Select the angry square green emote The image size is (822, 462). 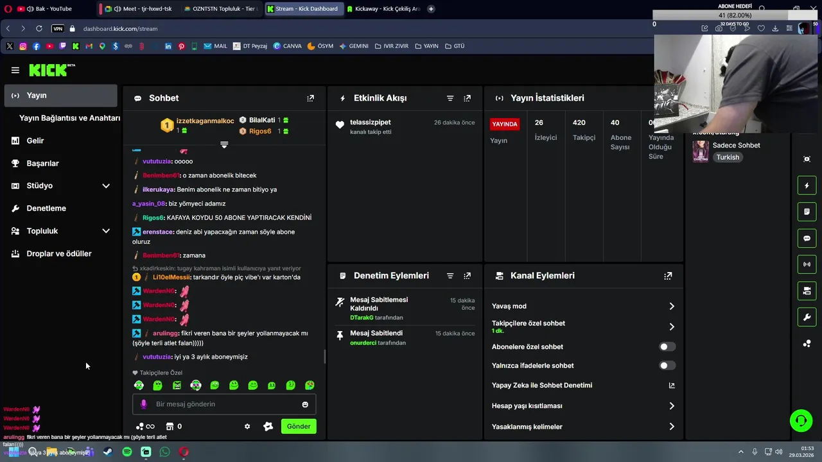point(177,386)
